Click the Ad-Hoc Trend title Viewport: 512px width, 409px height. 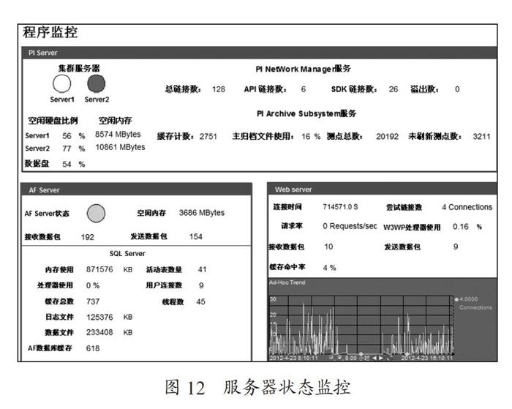click(x=287, y=282)
